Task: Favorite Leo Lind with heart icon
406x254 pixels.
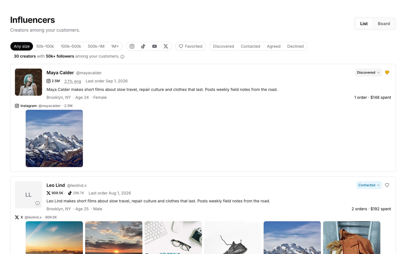Action: 387,185
